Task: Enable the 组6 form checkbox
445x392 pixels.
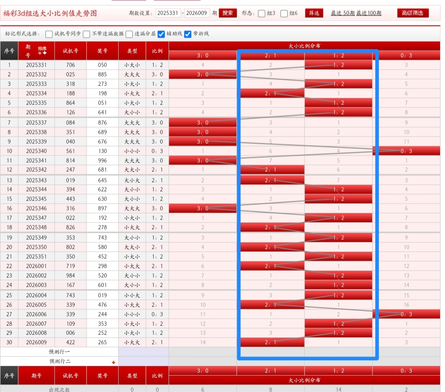Action: pos(284,14)
